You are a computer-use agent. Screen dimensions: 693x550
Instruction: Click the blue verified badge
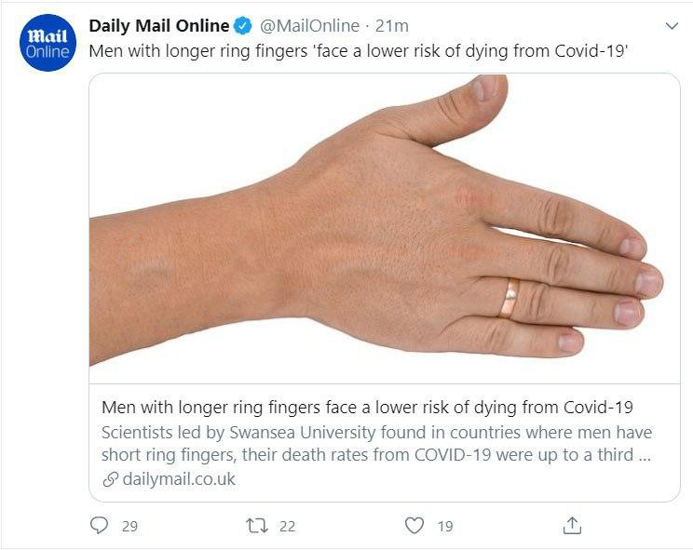click(x=242, y=26)
